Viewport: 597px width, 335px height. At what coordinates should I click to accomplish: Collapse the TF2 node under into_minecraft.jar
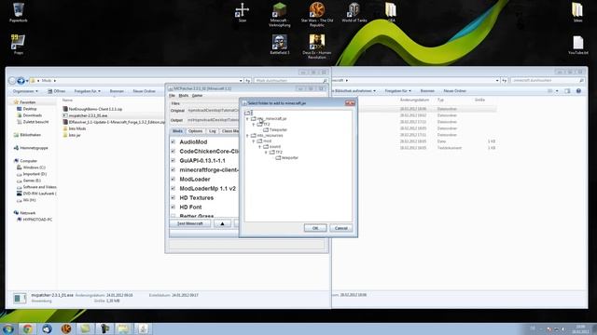(x=254, y=124)
